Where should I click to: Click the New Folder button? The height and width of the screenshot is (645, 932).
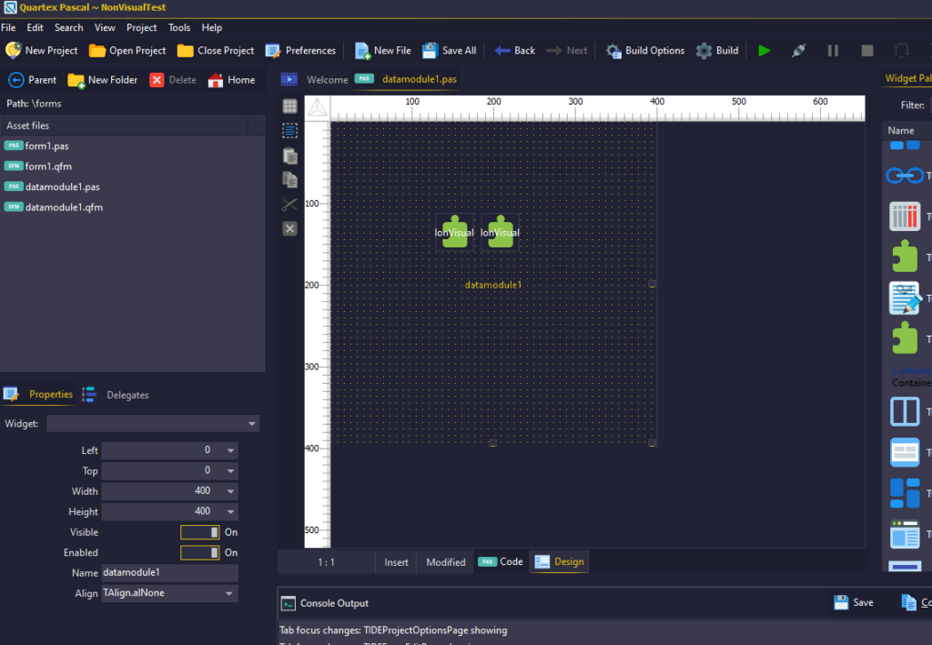tap(103, 80)
